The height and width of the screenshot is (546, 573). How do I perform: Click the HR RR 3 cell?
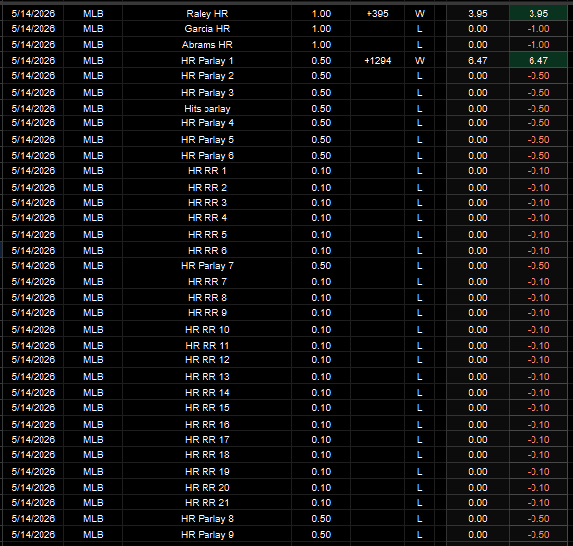(206, 203)
